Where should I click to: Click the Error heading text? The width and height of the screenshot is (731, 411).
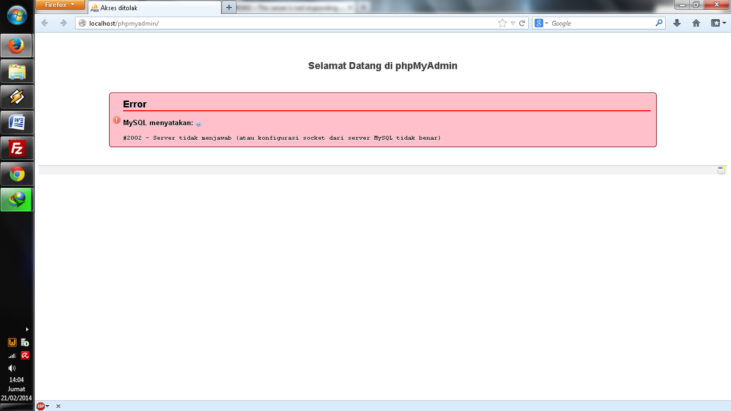[135, 104]
